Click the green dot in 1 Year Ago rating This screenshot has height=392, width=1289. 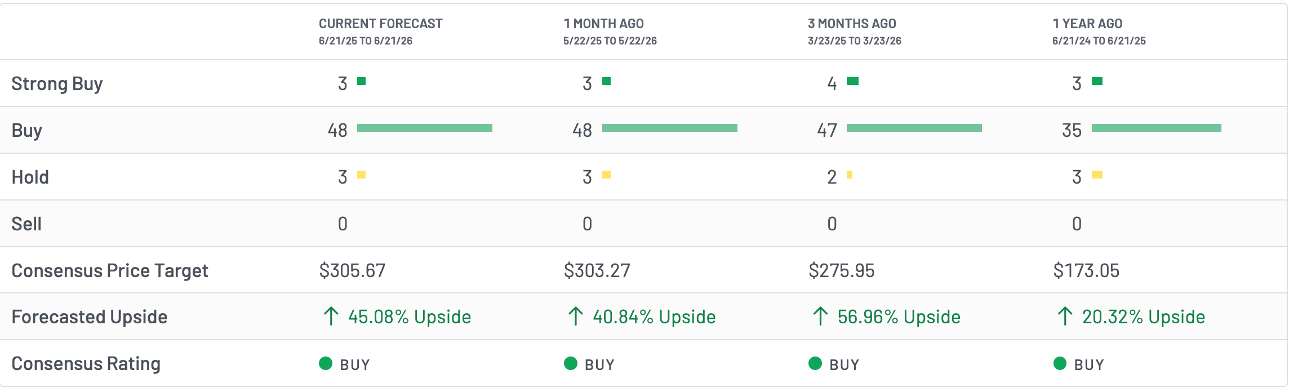[x=1060, y=363]
